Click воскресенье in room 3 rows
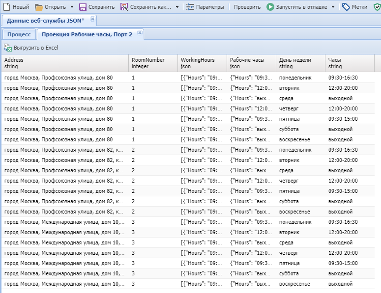381x293 pixels. [x=294, y=284]
